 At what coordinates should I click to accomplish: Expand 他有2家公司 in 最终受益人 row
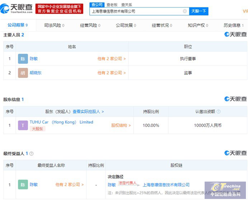point(69,184)
